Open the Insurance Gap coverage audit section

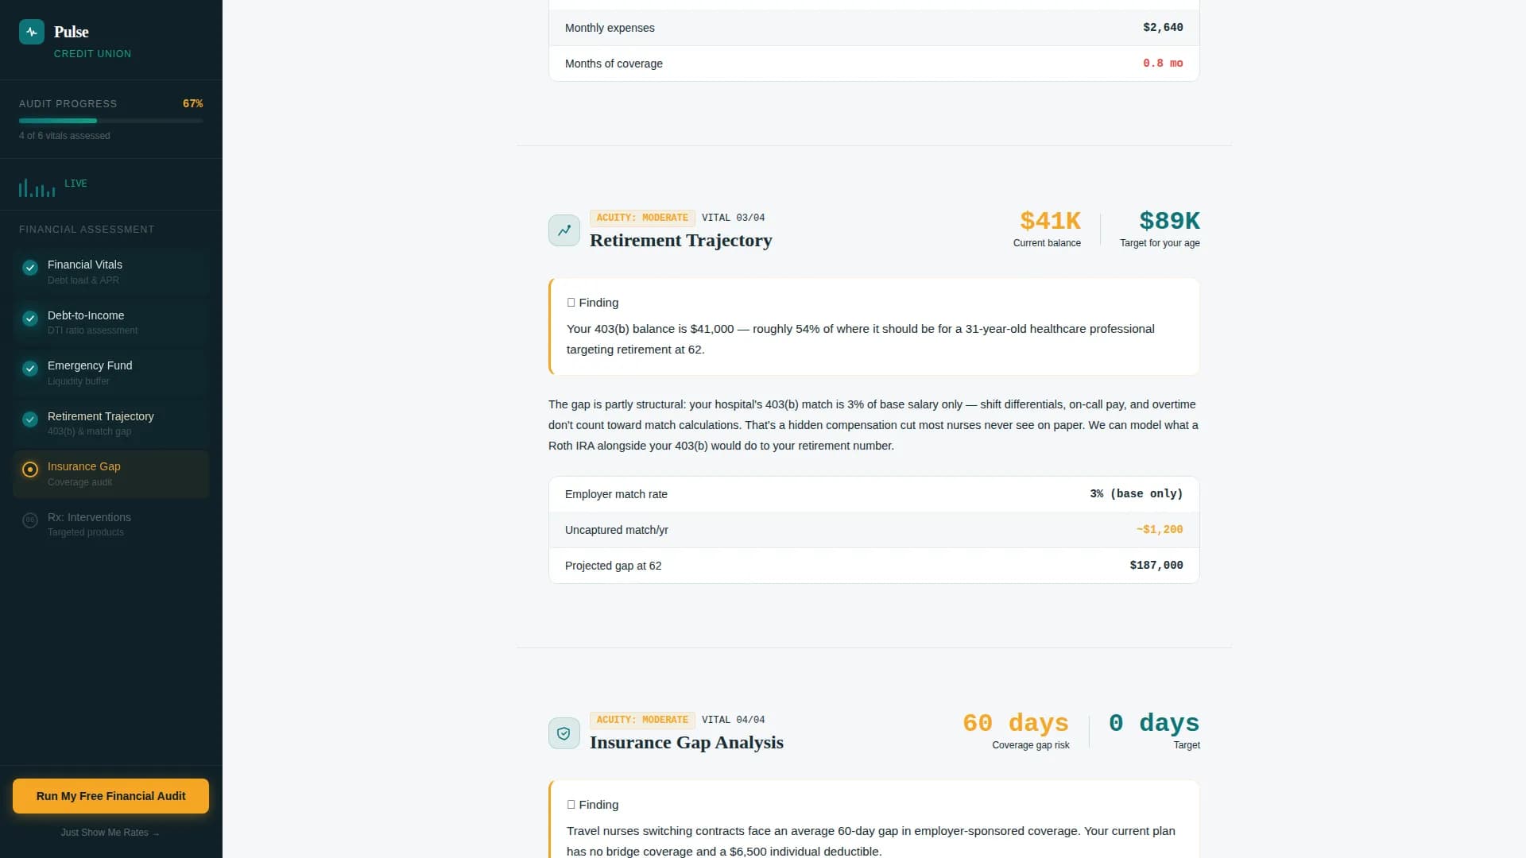[x=110, y=473]
